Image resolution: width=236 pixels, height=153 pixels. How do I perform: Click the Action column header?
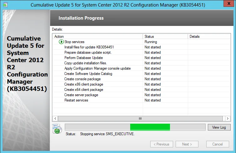(x=98, y=37)
